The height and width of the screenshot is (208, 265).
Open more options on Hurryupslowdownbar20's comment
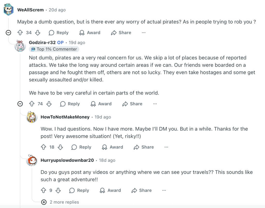tap(164, 190)
